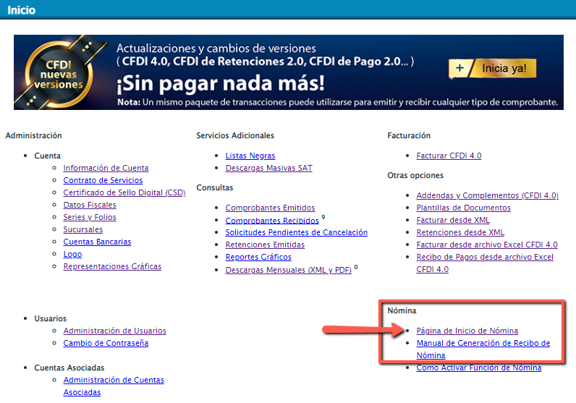Open Como Activar Función de Nómina
576x403 pixels.
pyautogui.click(x=478, y=368)
